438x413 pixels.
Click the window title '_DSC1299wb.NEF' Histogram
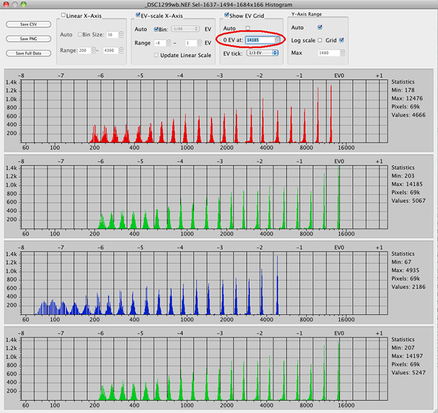tap(218, 5)
